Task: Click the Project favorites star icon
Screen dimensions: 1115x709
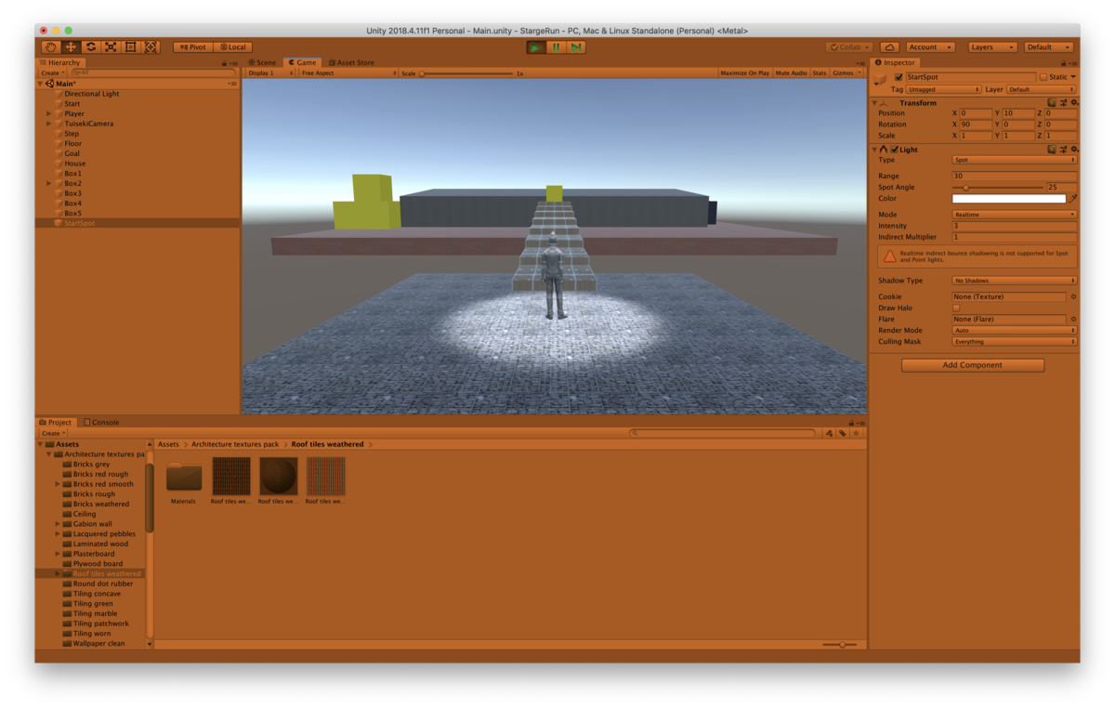Action: 857,433
